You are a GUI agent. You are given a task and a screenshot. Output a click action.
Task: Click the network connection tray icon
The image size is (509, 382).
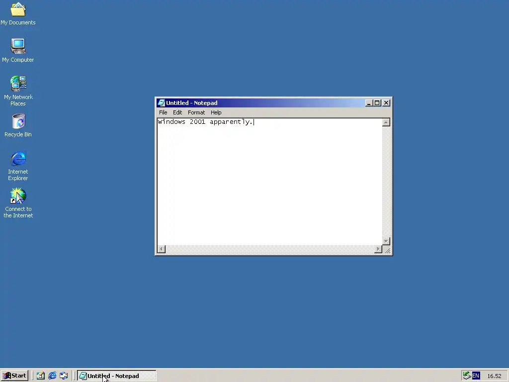(467, 376)
